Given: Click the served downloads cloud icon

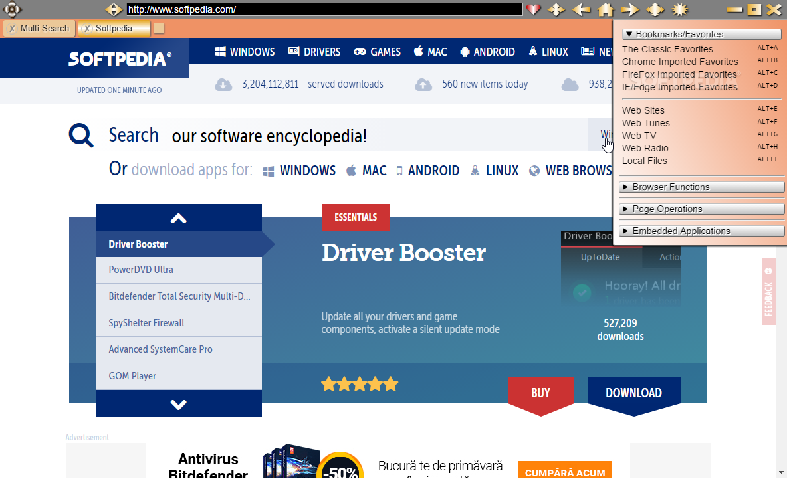Looking at the screenshot, I should click(x=223, y=85).
